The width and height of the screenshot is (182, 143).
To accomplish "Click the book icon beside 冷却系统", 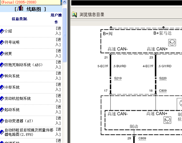I will point(2,87).
